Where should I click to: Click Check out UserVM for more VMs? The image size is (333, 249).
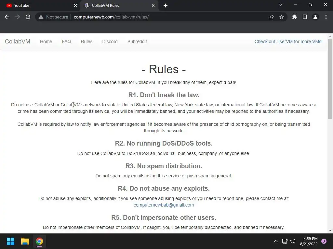[x=288, y=41]
